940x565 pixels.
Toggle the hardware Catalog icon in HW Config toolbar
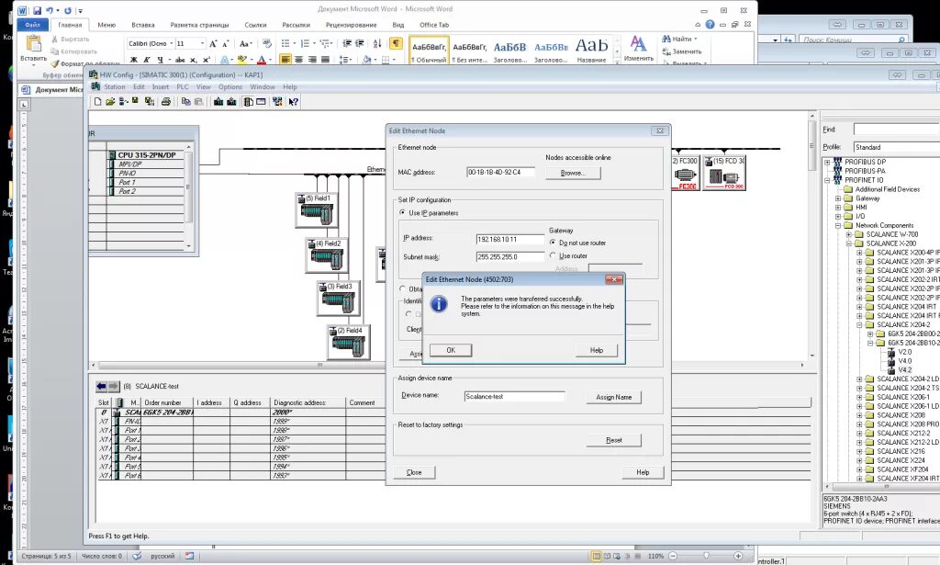(248, 102)
